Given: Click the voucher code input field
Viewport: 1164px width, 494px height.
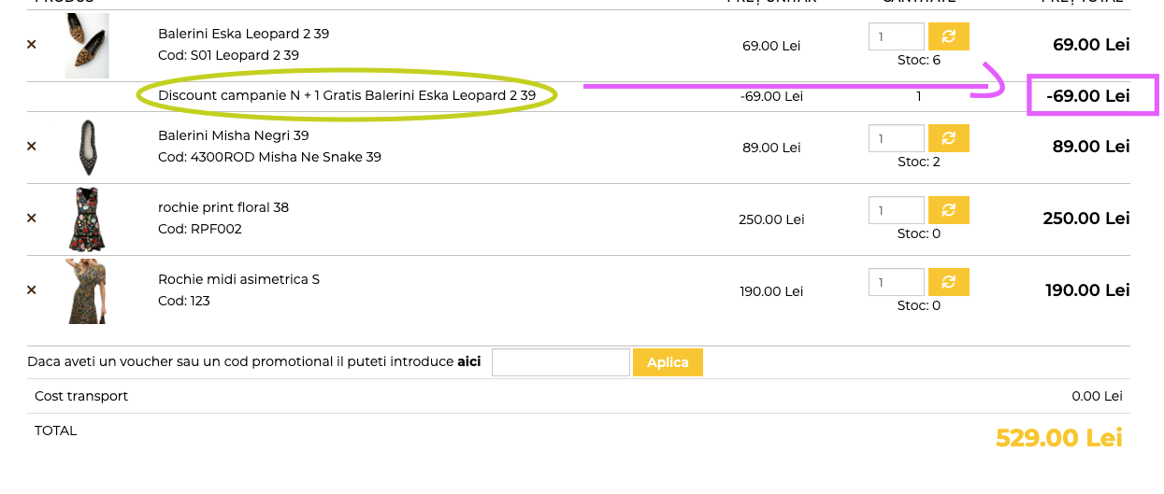Looking at the screenshot, I should tap(561, 362).
